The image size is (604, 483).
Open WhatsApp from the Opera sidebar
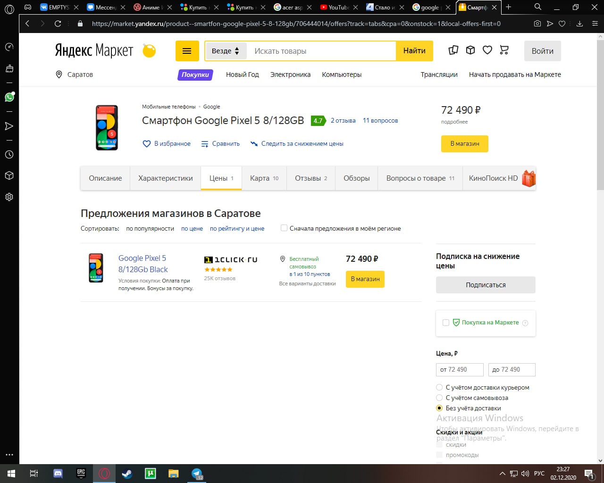9,97
